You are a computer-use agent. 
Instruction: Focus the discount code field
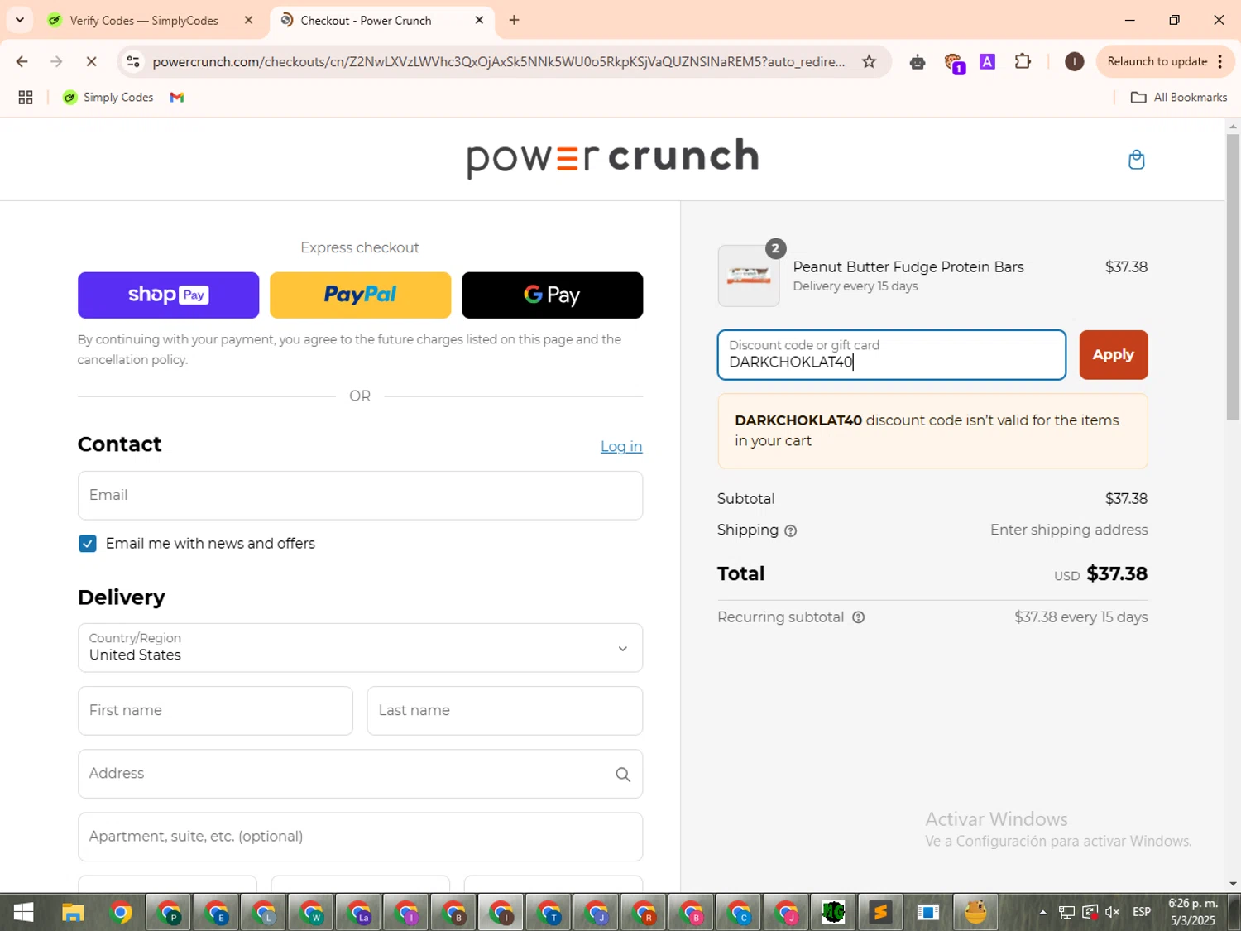[891, 355]
